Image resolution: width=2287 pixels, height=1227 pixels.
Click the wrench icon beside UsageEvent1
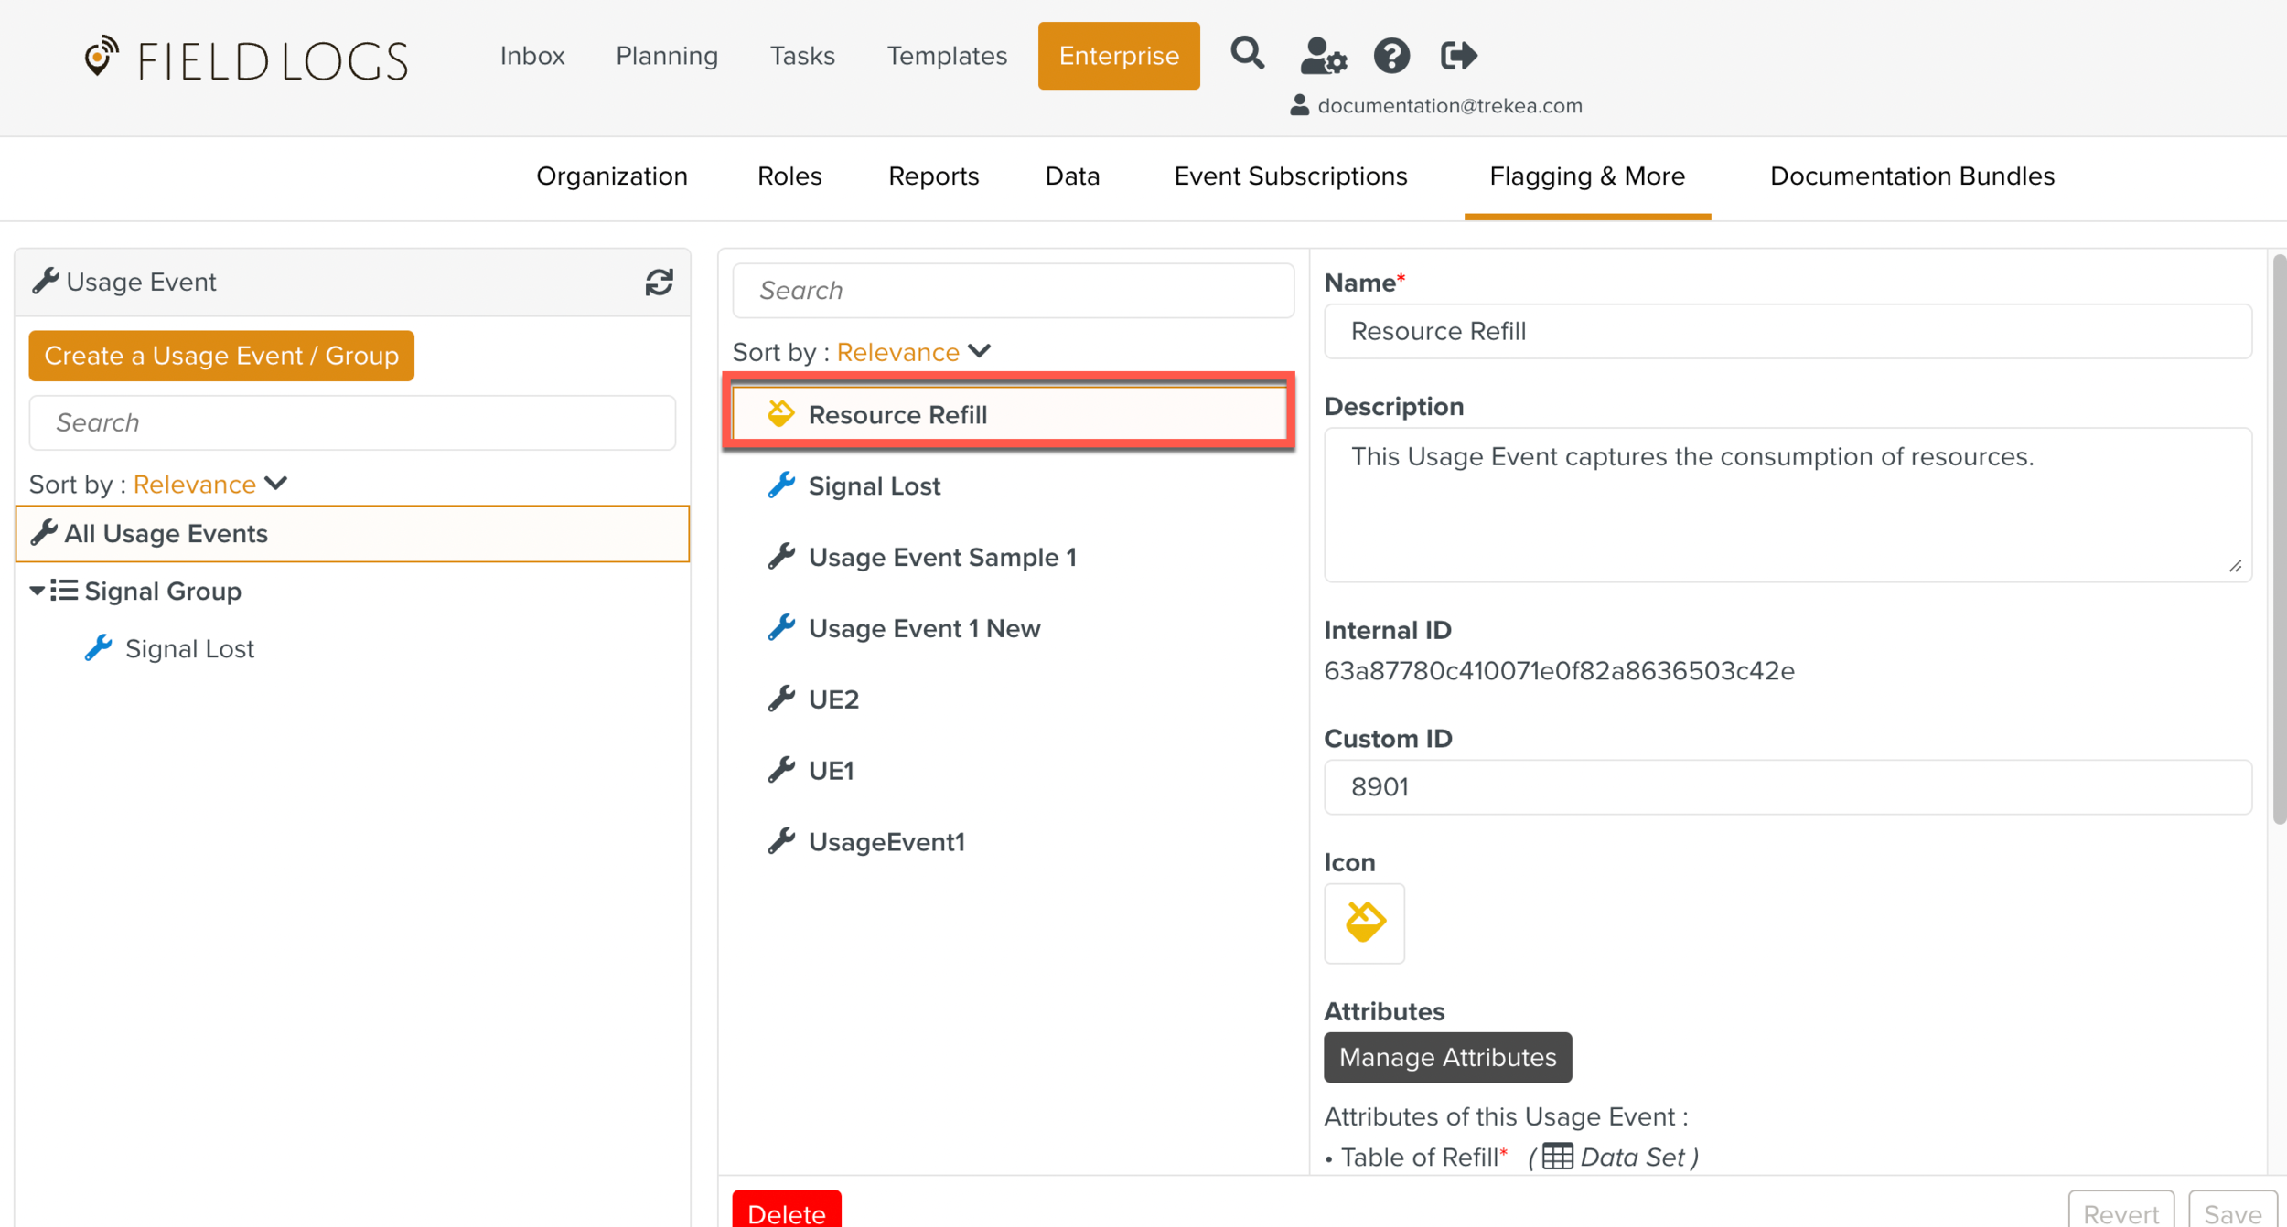[x=780, y=841]
